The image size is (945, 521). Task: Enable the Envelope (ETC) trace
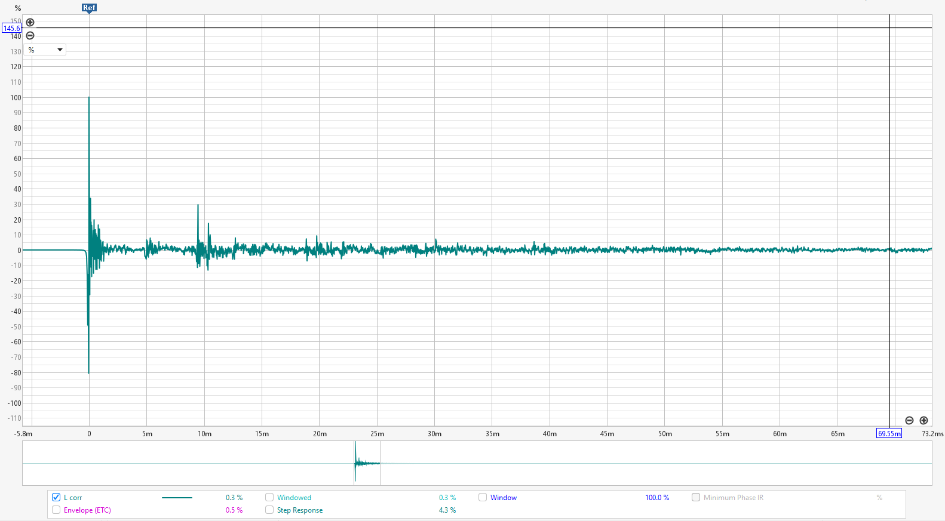(x=56, y=510)
